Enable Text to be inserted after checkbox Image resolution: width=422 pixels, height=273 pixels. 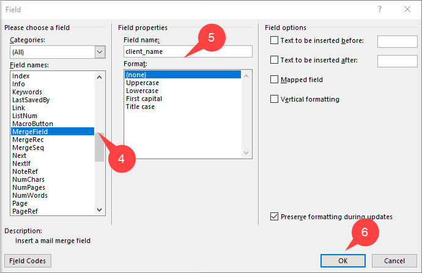(x=274, y=59)
